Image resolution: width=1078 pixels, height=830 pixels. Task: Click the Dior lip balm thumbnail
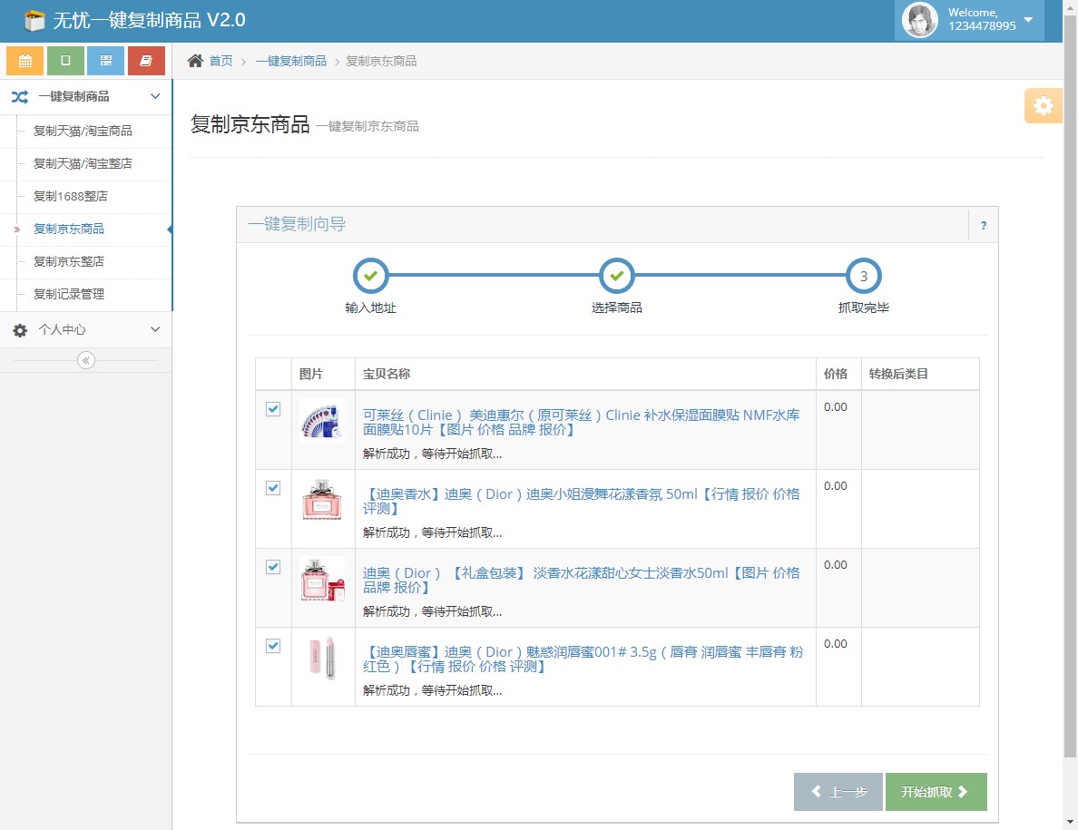(x=322, y=658)
